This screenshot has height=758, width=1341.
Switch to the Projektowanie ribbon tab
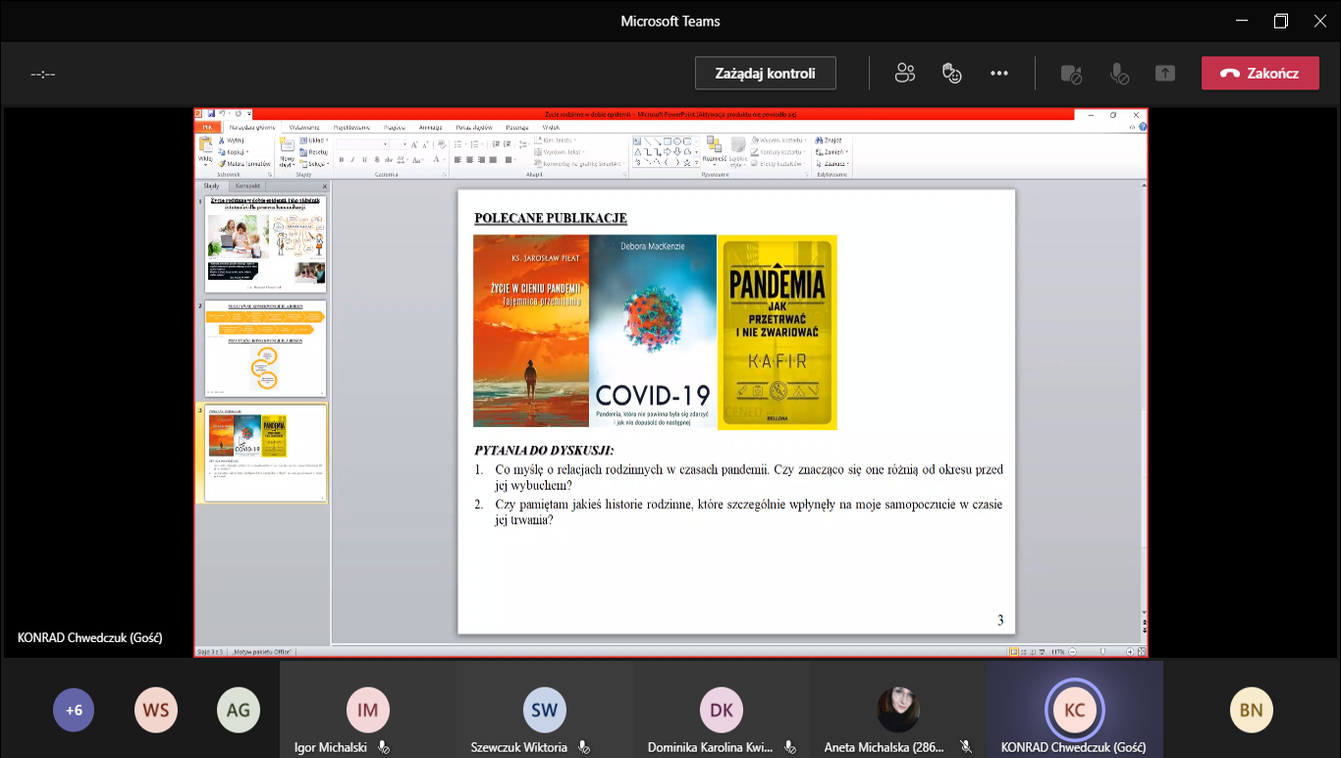(x=351, y=127)
